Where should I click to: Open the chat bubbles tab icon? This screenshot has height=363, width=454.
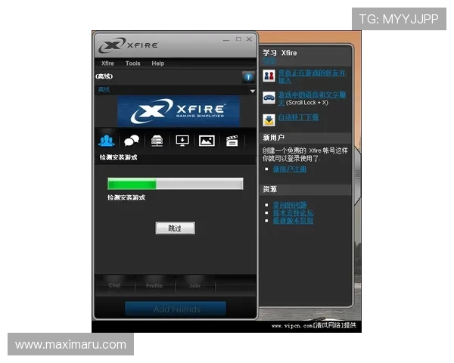coord(132,141)
